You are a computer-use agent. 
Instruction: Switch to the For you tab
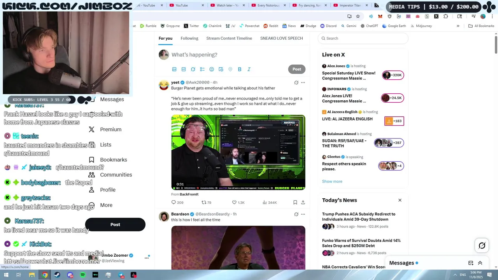165,38
